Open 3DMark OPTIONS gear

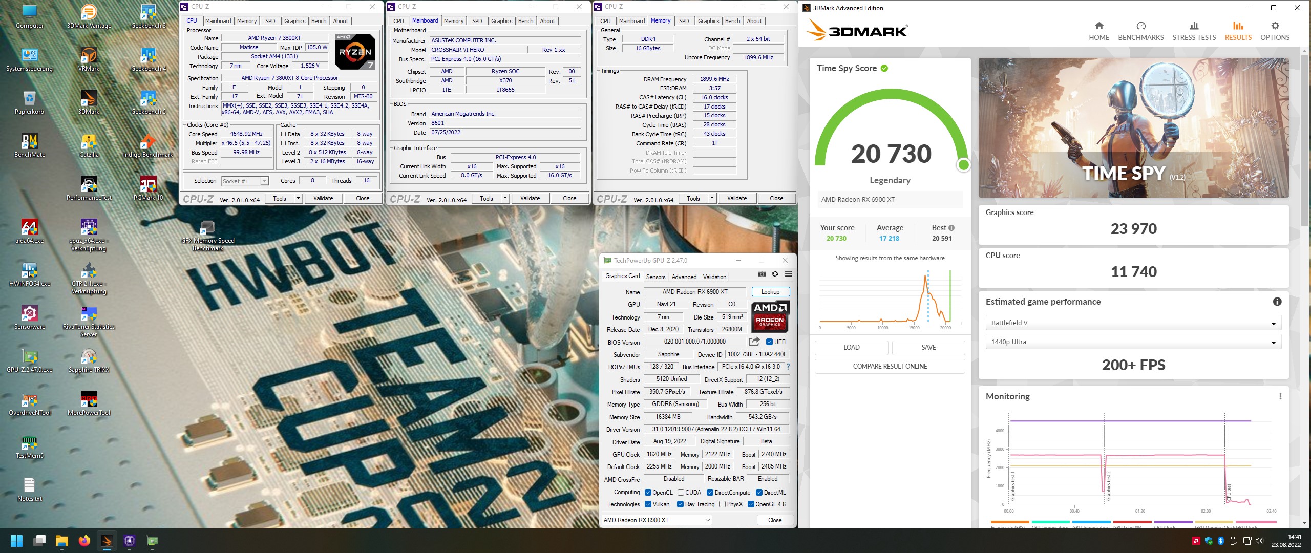(x=1275, y=31)
